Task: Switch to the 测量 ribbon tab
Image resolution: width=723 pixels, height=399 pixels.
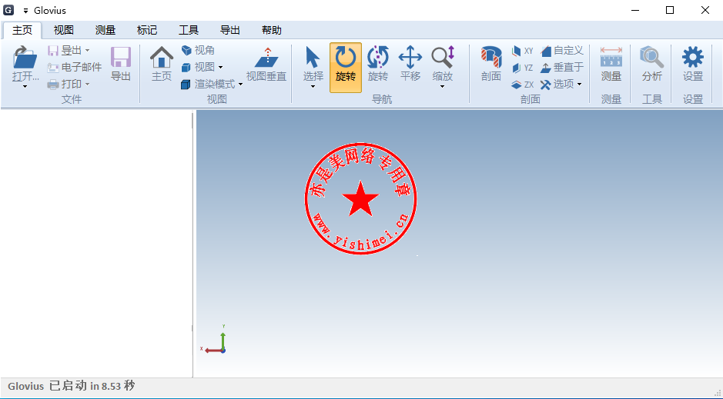Action: coord(105,31)
